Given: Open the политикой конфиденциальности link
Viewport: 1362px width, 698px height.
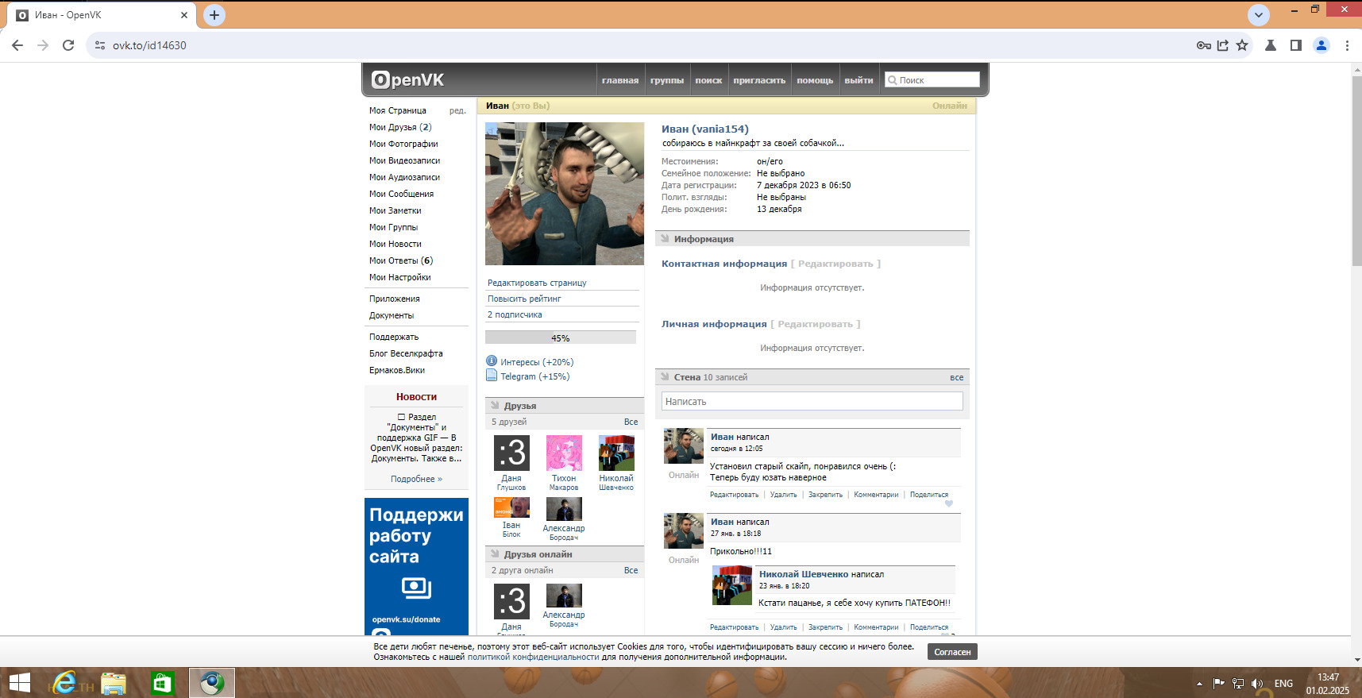Looking at the screenshot, I should pyautogui.click(x=533, y=657).
